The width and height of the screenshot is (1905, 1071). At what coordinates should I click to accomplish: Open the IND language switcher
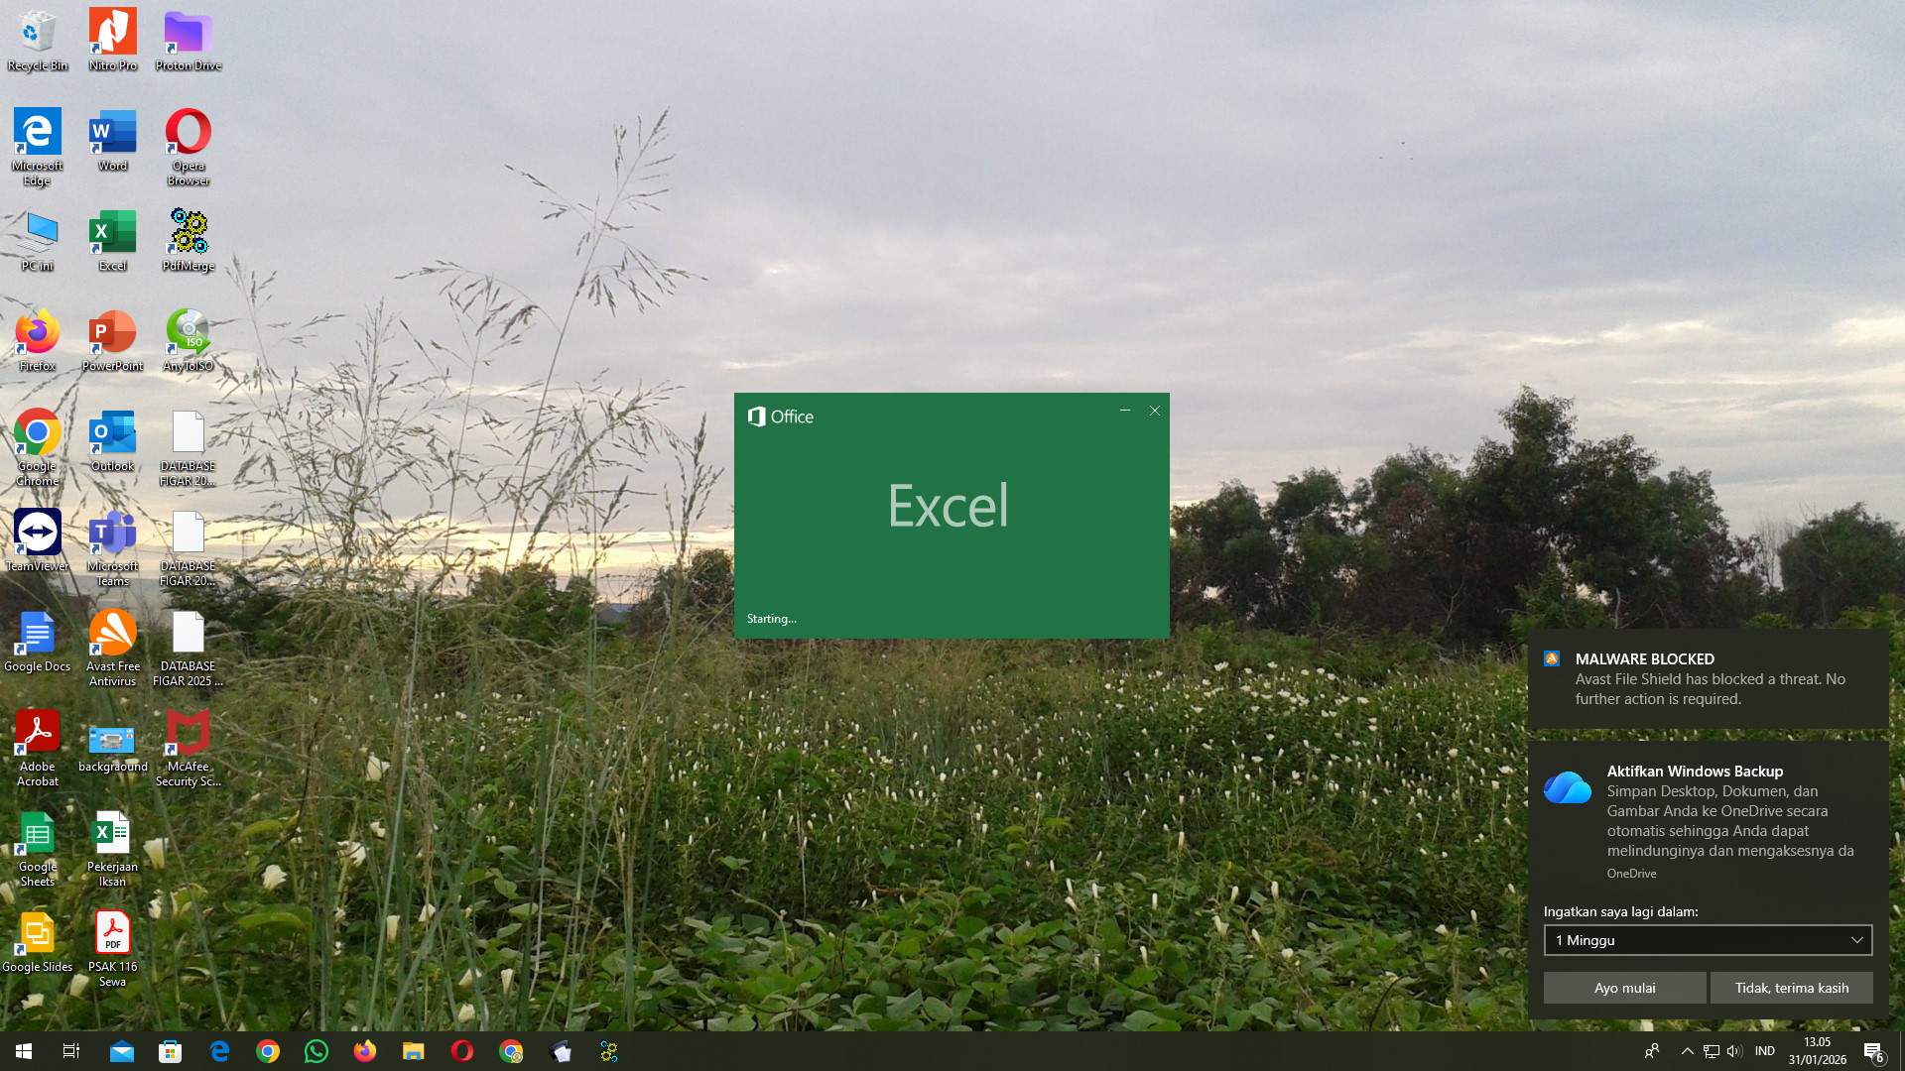click(1764, 1050)
